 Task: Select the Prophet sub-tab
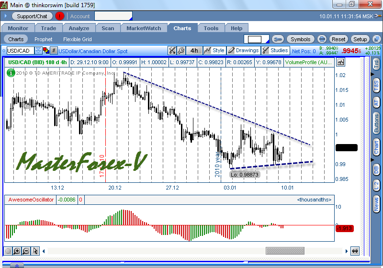pos(43,39)
